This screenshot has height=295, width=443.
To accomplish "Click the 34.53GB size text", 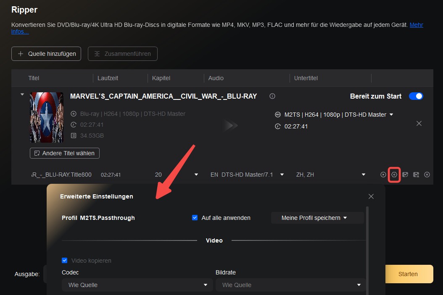I will 92,136.
